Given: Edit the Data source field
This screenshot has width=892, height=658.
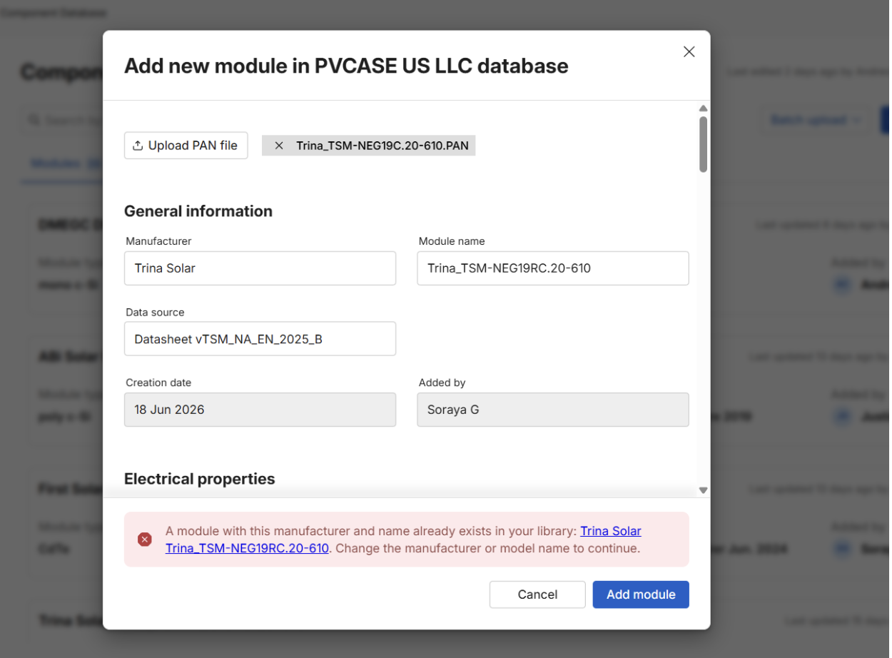Looking at the screenshot, I should (x=260, y=339).
